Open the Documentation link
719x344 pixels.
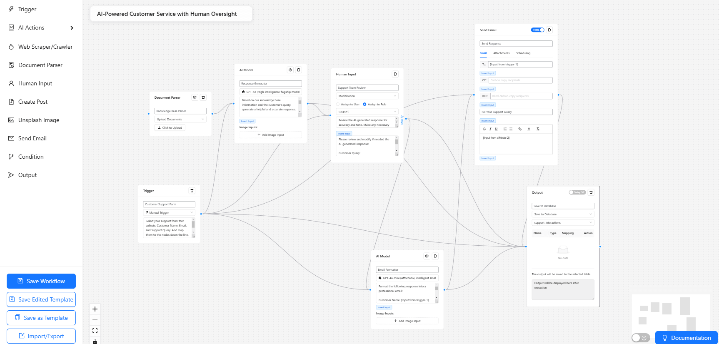pos(686,338)
